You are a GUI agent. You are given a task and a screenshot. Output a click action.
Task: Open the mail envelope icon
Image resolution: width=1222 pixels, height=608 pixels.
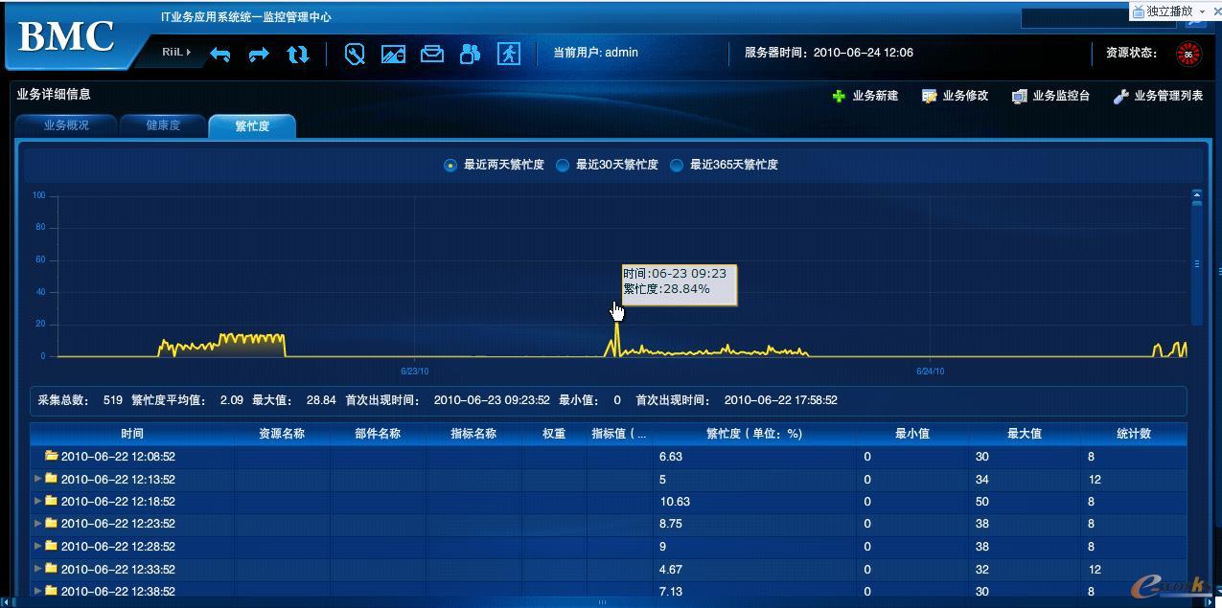[431, 55]
